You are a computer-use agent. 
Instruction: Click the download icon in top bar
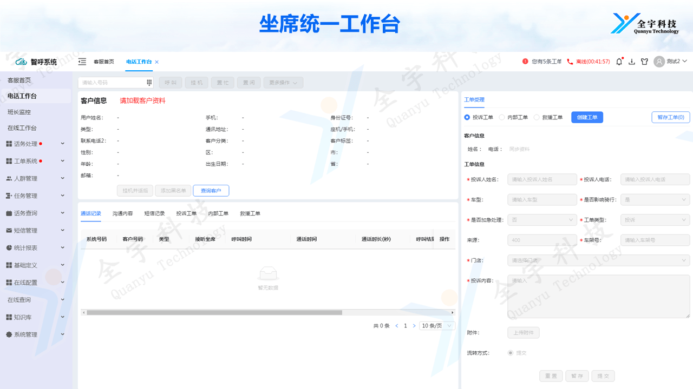tap(632, 62)
